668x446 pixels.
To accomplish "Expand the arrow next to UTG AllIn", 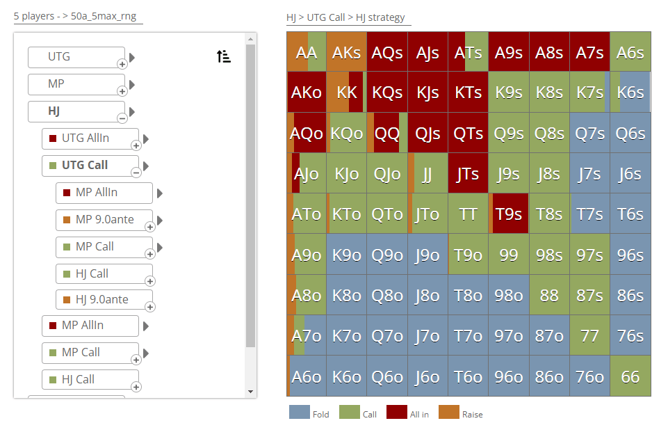I will 146,138.
